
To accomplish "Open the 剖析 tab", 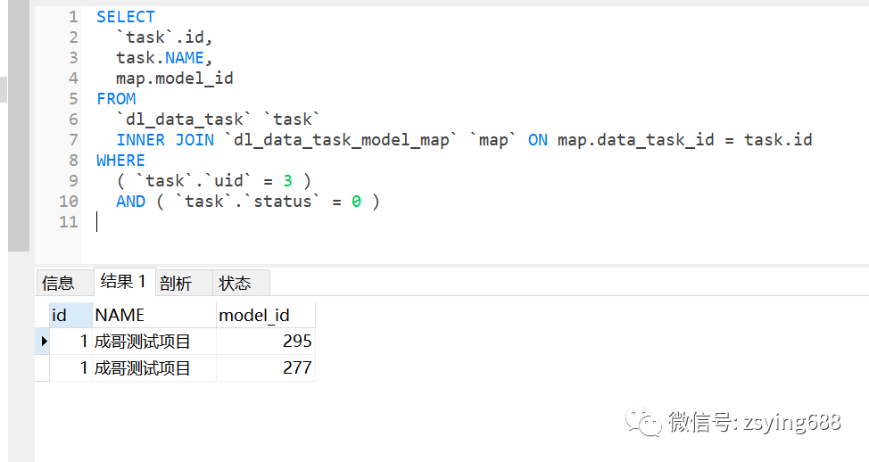I will pyautogui.click(x=176, y=284).
